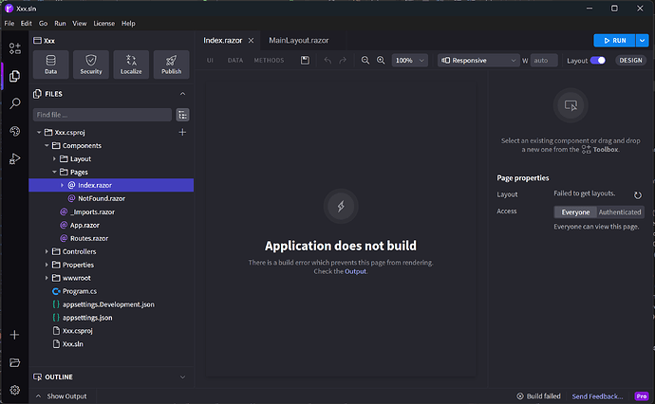Toggle the Layout switch
The width and height of the screenshot is (655, 404).
[598, 61]
